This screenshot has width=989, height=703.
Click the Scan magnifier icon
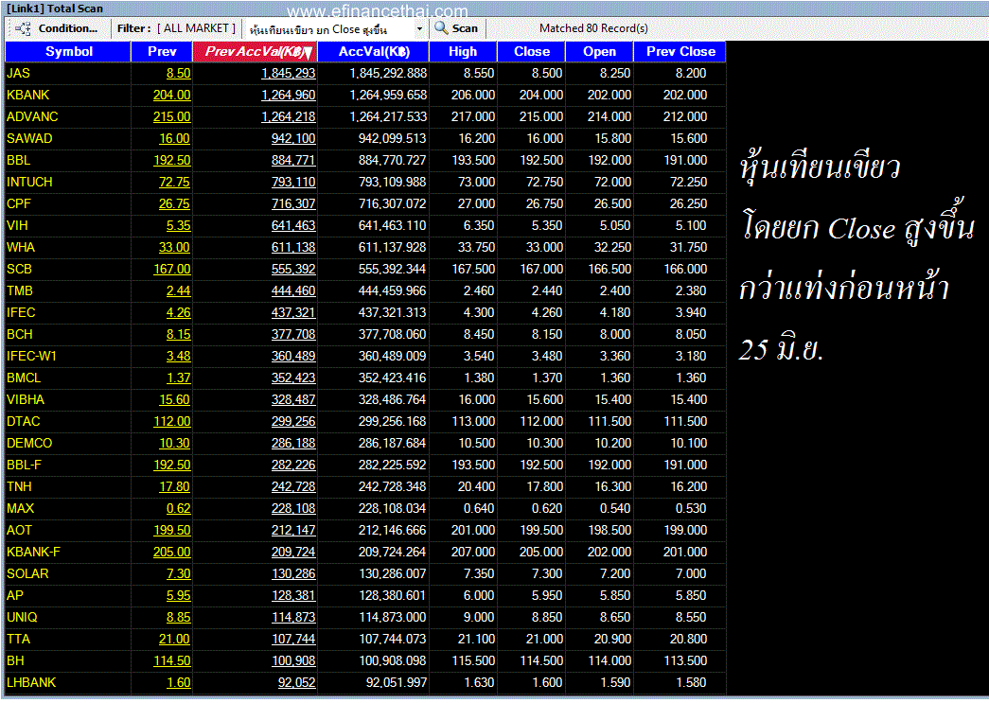(x=442, y=28)
